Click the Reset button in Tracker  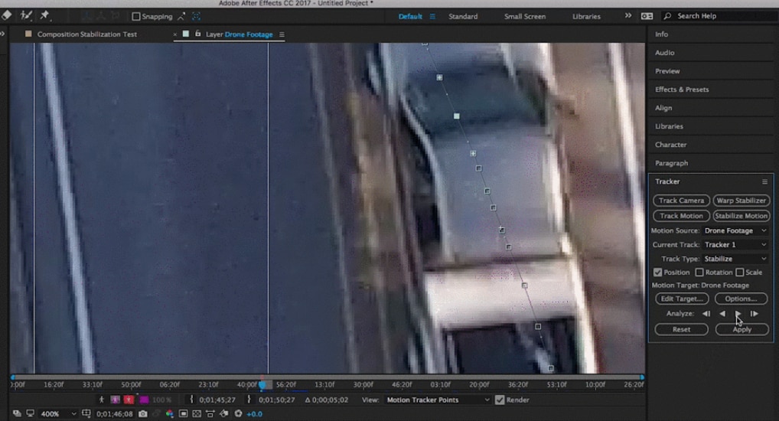681,329
